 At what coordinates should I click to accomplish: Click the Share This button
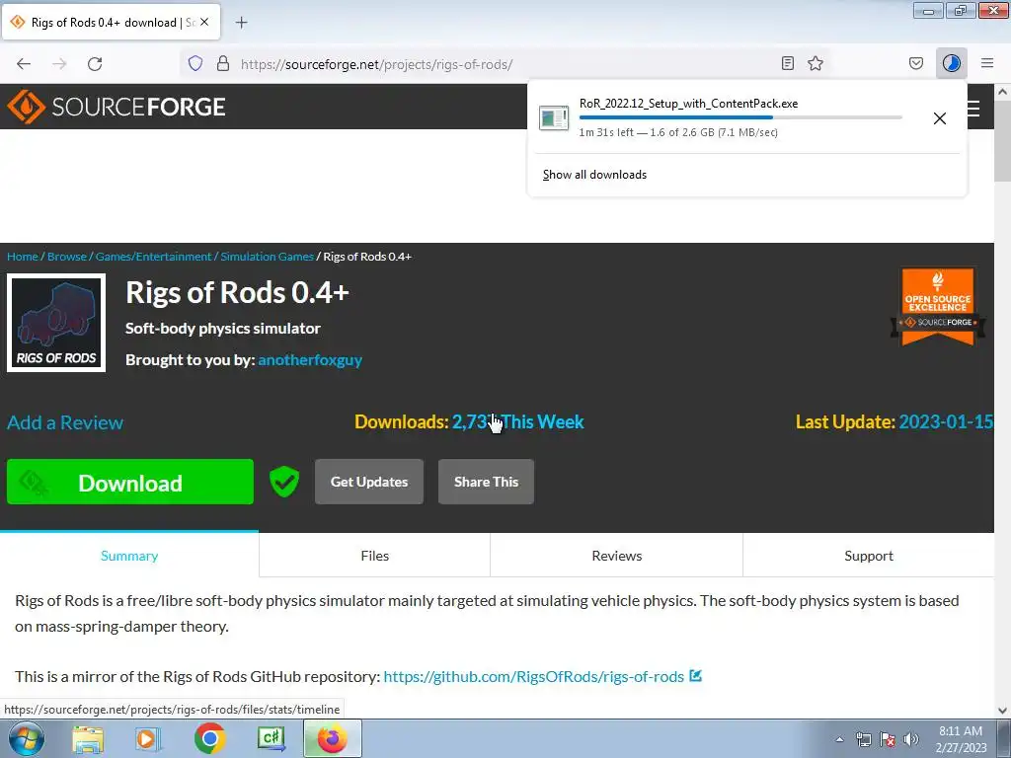tap(486, 482)
